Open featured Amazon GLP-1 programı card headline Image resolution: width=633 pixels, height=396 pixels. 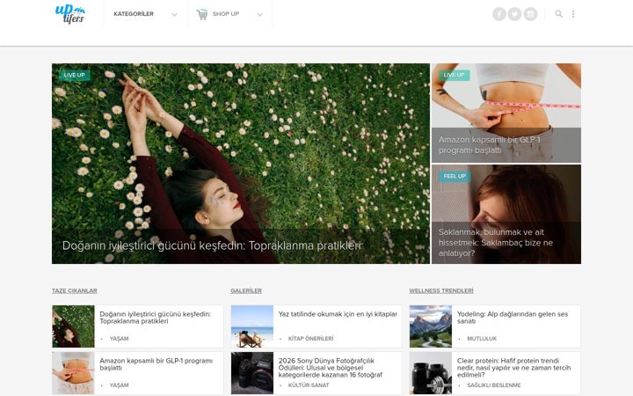[x=490, y=144]
